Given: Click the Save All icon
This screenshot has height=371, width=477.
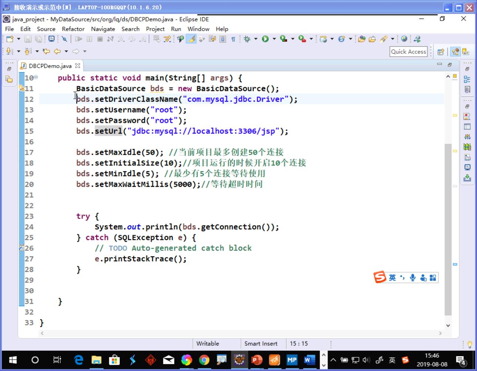Looking at the screenshot, I should tap(38, 39).
